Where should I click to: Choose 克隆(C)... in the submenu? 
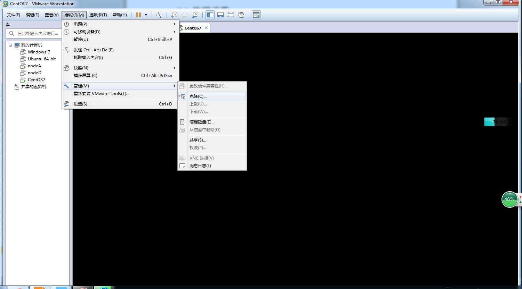[212, 96]
